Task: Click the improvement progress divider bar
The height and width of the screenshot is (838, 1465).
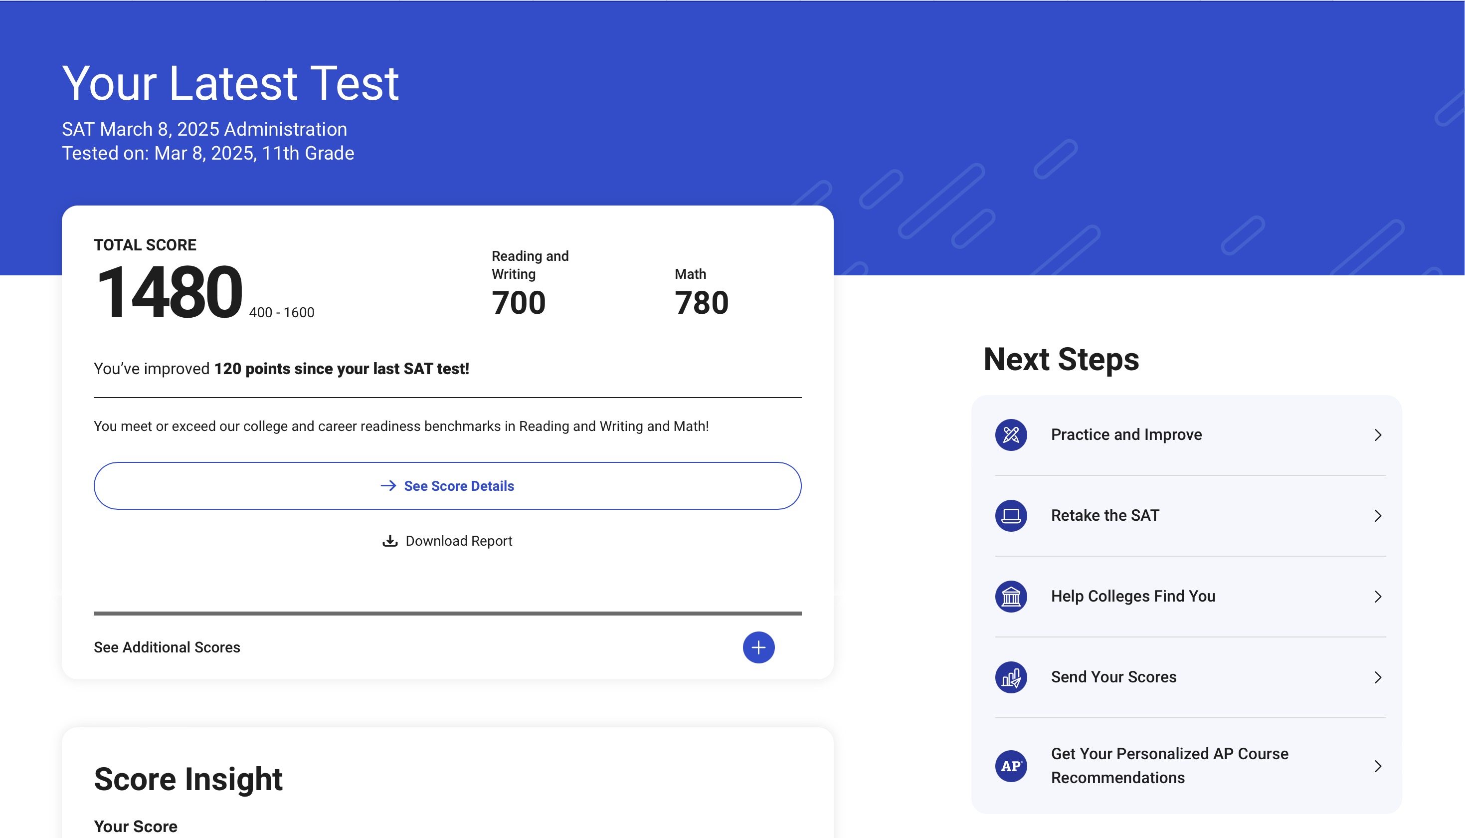Action: pyautogui.click(x=447, y=614)
